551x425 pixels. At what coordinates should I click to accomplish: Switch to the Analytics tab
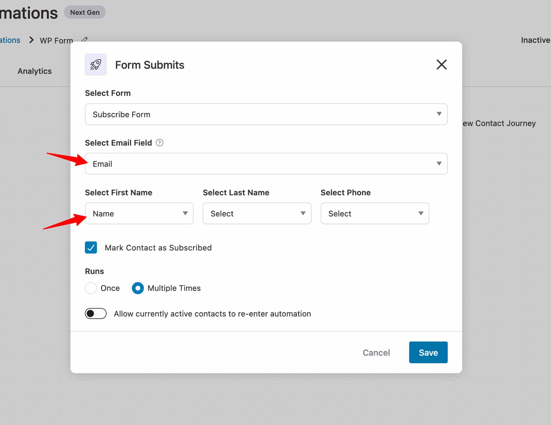coord(34,71)
